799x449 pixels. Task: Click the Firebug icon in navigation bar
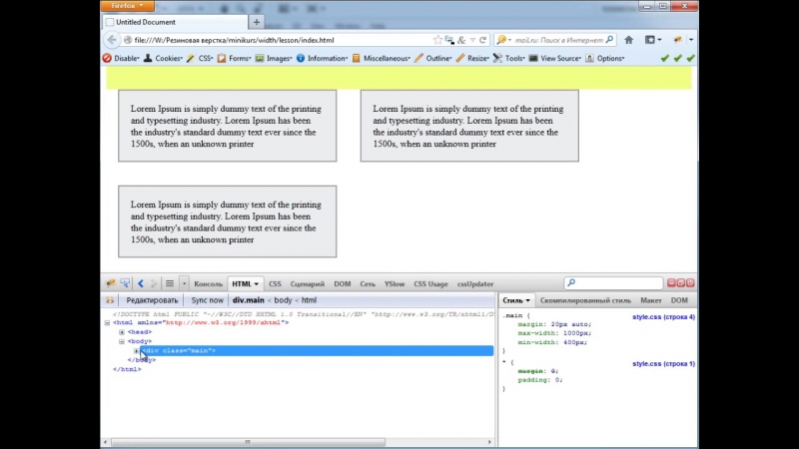pyautogui.click(x=678, y=40)
